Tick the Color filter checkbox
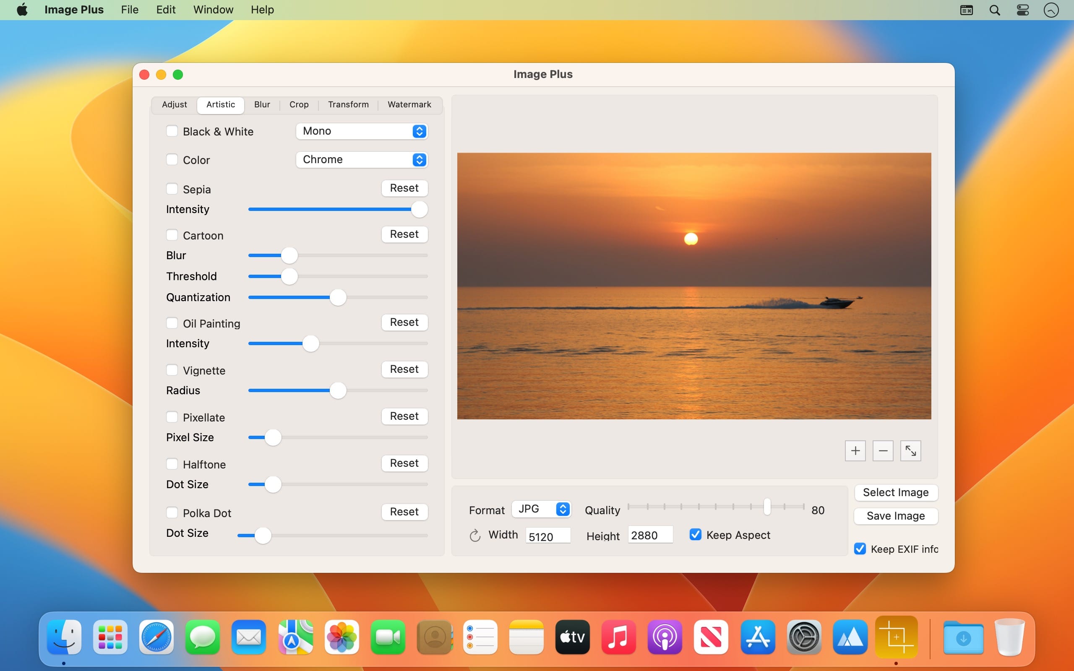The height and width of the screenshot is (671, 1074). 172,159
